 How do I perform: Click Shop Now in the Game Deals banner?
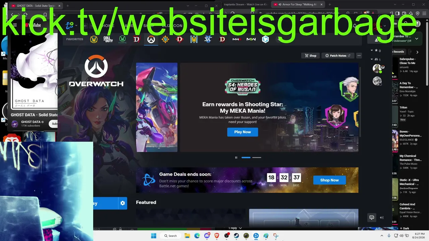(x=329, y=180)
